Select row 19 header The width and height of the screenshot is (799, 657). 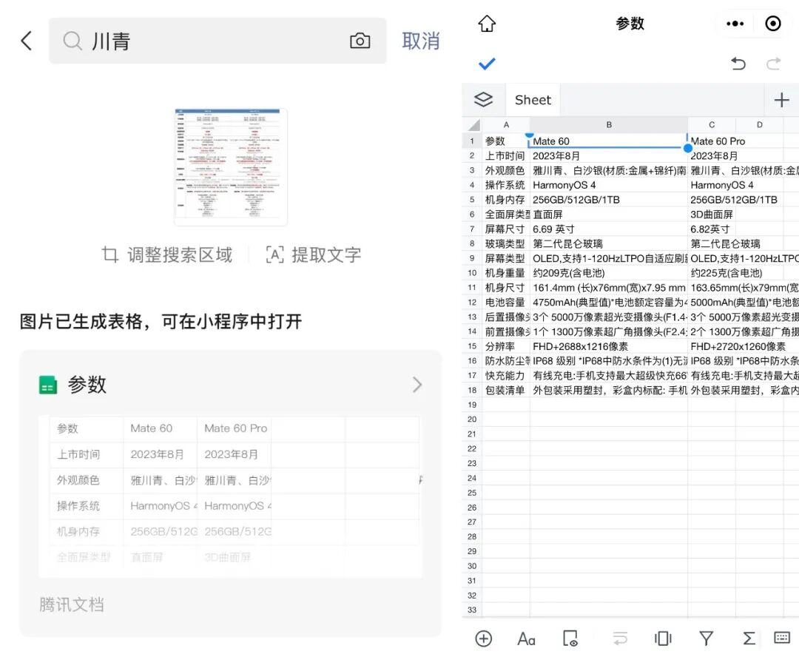point(472,405)
